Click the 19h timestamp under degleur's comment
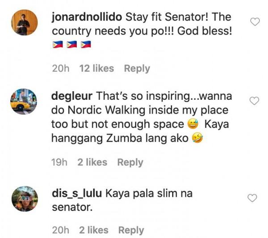The width and height of the screenshot is (268, 238). coord(59,162)
